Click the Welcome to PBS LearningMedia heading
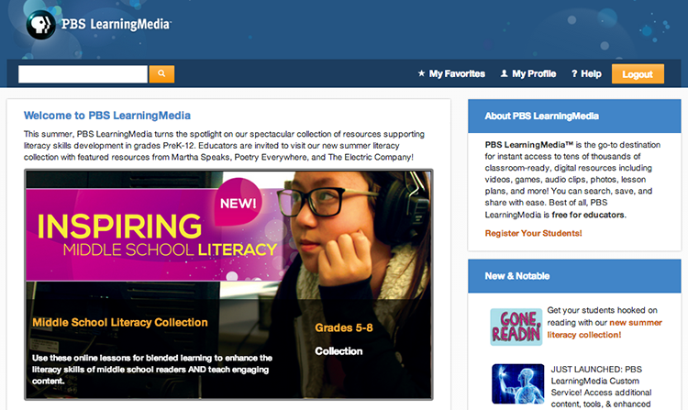This screenshot has width=688, height=410. [x=107, y=116]
